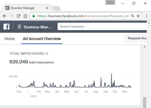Go back to the previous page

(4, 16)
